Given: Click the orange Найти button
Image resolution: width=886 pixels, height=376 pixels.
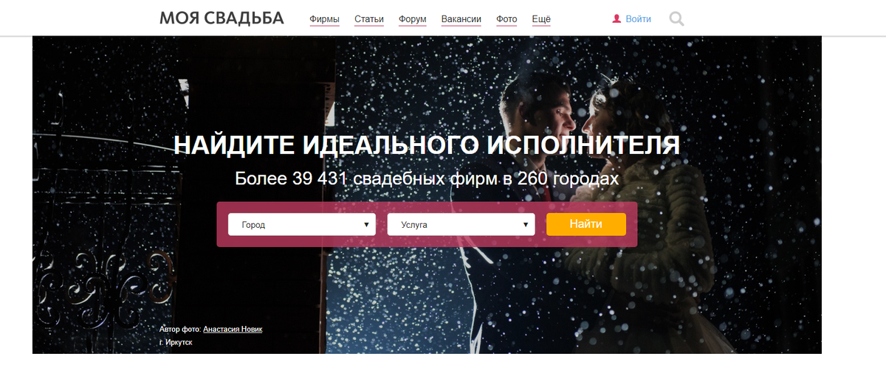Looking at the screenshot, I should click(x=586, y=224).
